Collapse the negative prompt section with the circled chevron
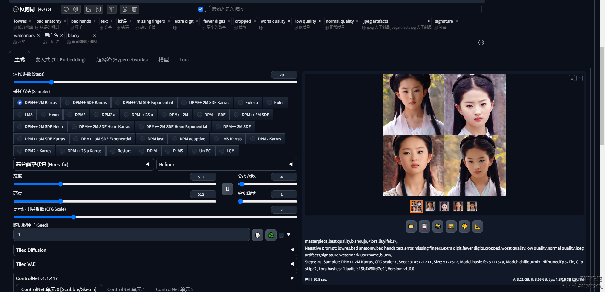Image resolution: width=605 pixels, height=292 pixels. (x=15, y=9)
